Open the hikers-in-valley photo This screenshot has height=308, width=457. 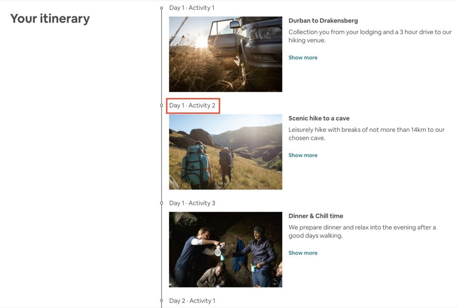(225, 152)
